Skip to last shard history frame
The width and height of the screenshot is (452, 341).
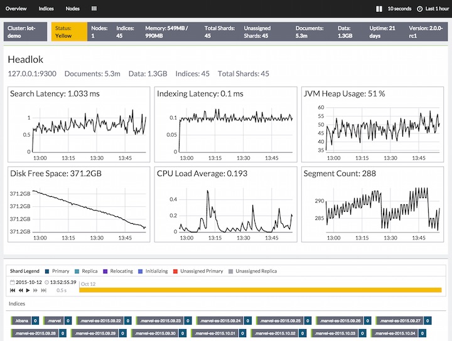(x=43, y=290)
